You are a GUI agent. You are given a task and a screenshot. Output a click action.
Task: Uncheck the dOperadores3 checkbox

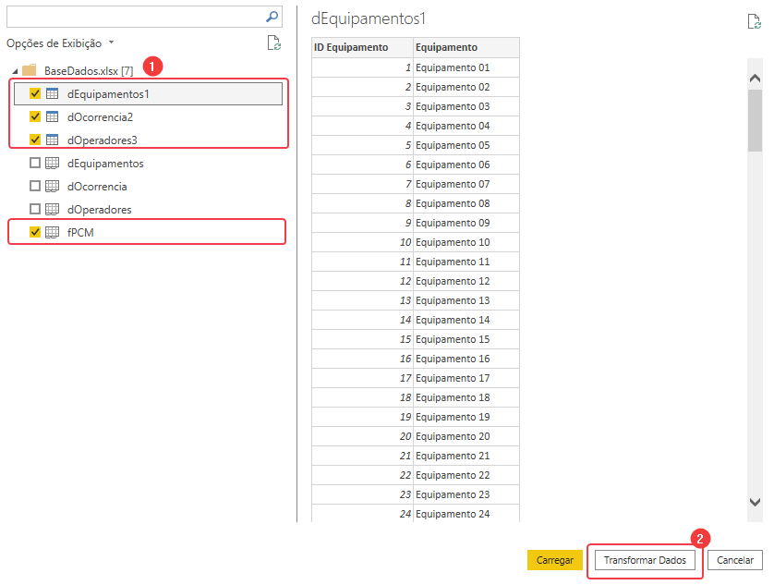pyautogui.click(x=35, y=140)
